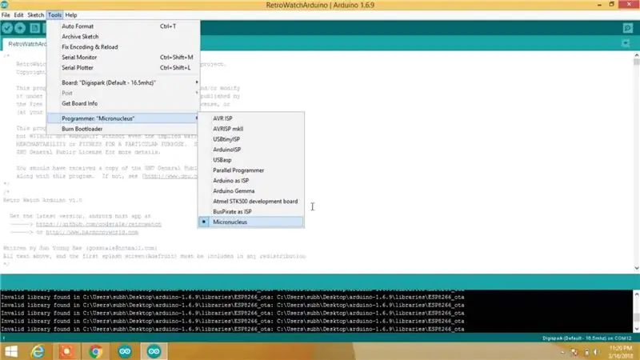Select AVRISP mkII programmer
Image resolution: width=640 pixels, height=360 pixels.
coord(250,129)
